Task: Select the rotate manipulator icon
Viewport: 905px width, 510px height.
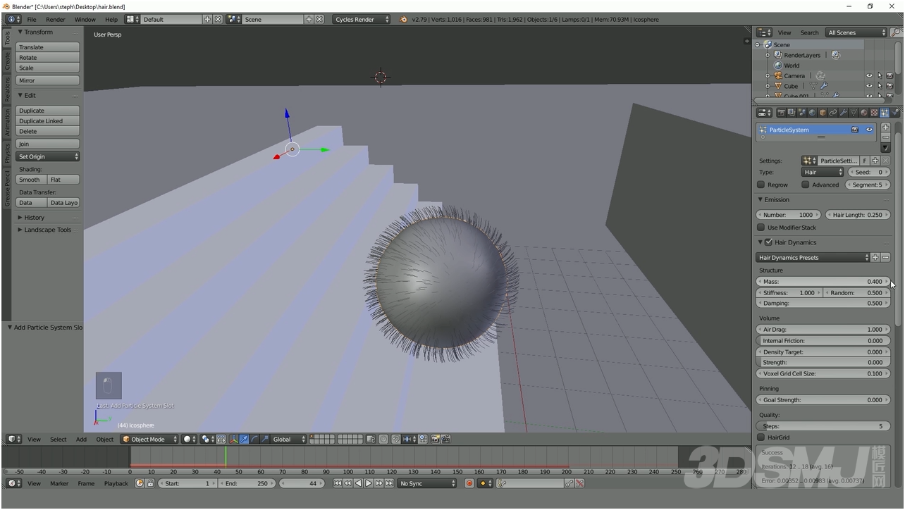Action: click(x=254, y=439)
